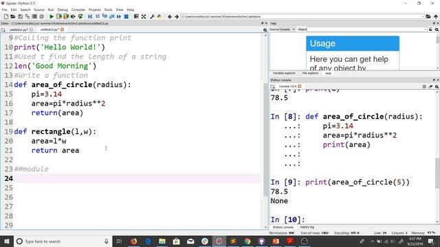440x247 pixels.
Task: Run selection or current line icon
Action: click(74, 16)
